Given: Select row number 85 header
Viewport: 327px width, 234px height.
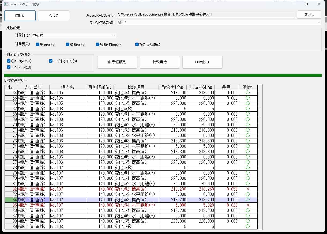Looking at the screenshot, I should coord(11,205).
